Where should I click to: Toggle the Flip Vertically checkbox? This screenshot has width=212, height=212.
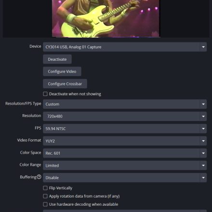(45, 188)
